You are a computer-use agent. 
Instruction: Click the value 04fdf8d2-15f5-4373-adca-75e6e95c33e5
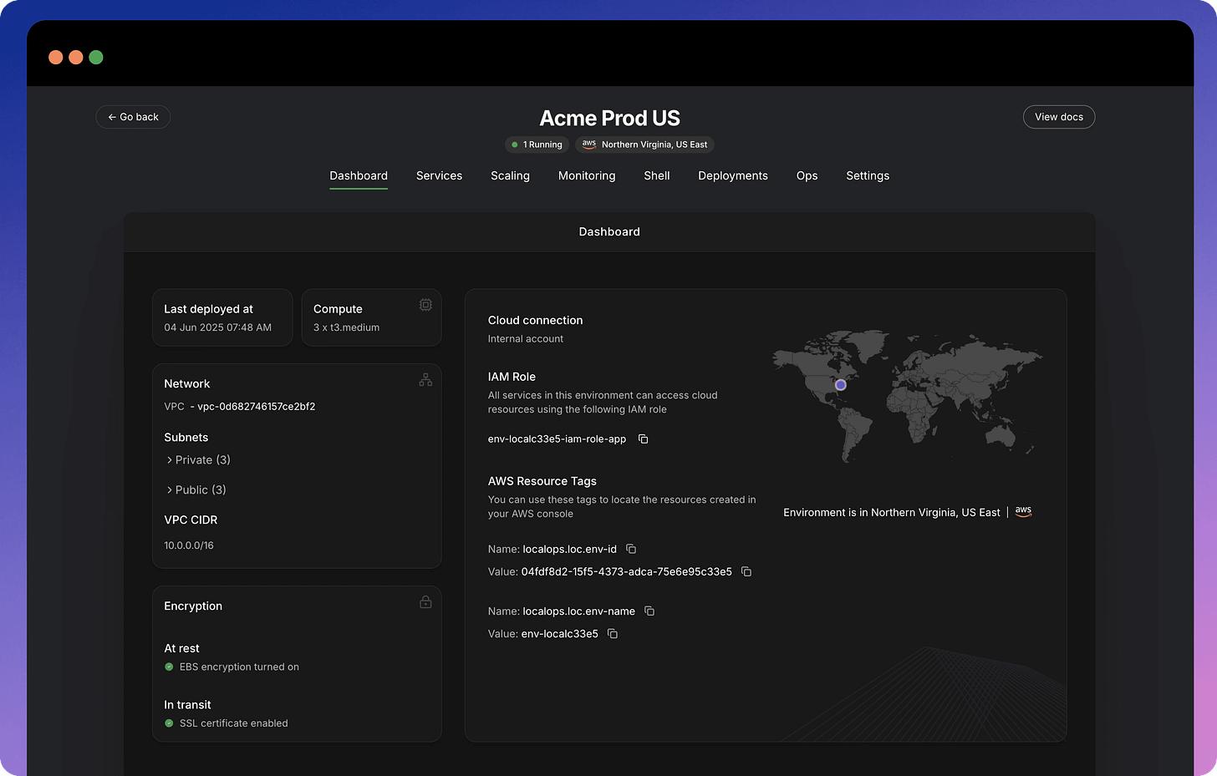[x=626, y=572]
